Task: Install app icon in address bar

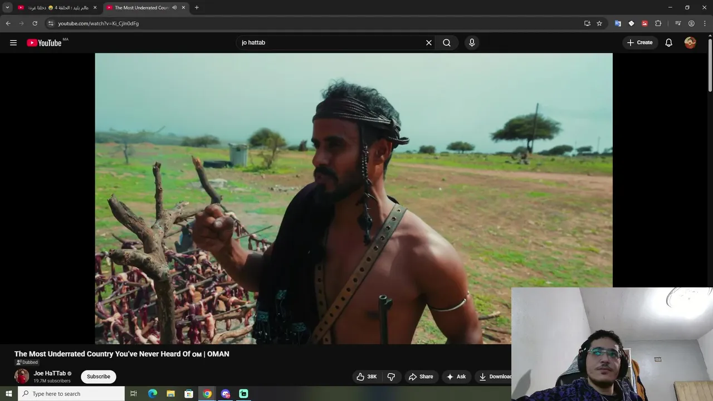Action: [587, 23]
